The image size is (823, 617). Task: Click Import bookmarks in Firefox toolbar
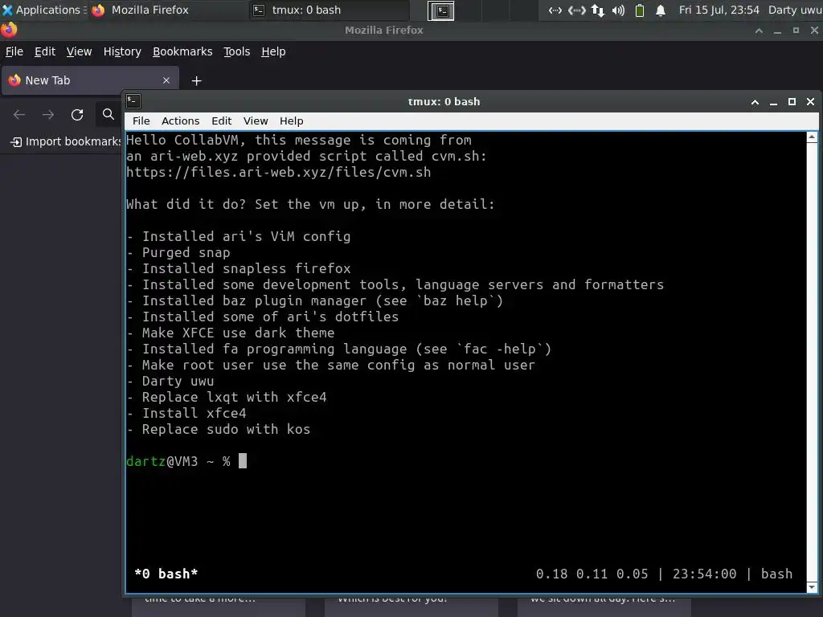[66, 141]
